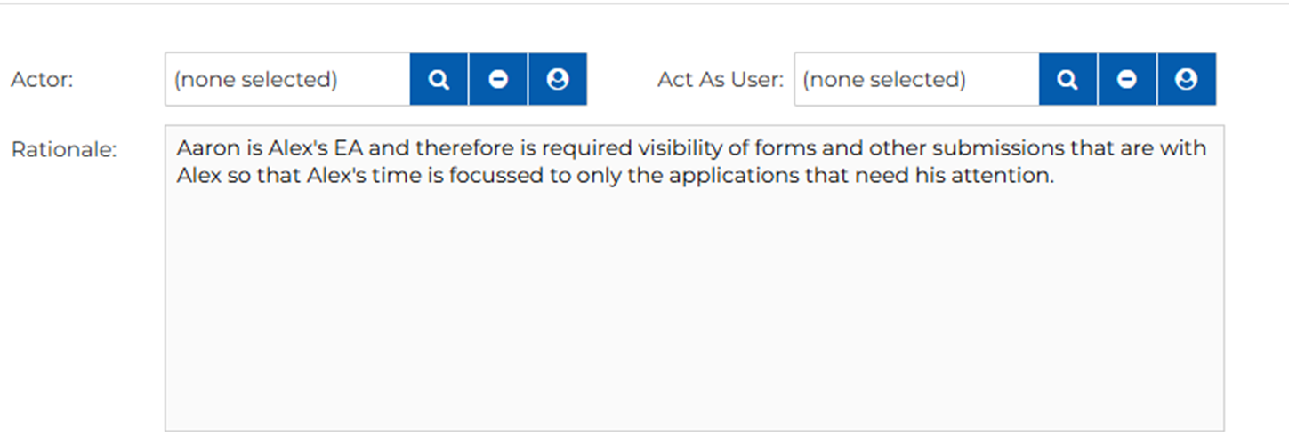Search for an Actor with magnifier icon

coord(439,79)
